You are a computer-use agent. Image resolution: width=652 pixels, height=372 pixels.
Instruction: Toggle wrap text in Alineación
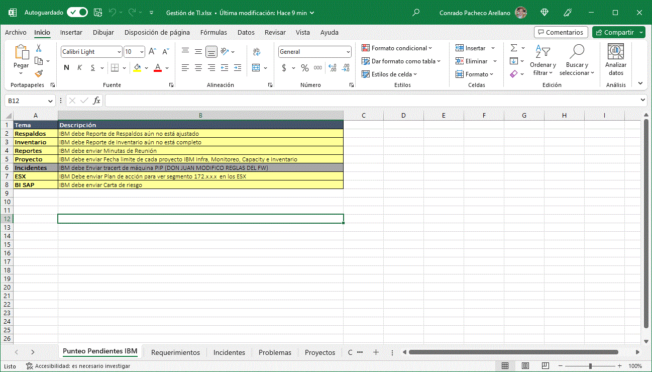point(257,52)
